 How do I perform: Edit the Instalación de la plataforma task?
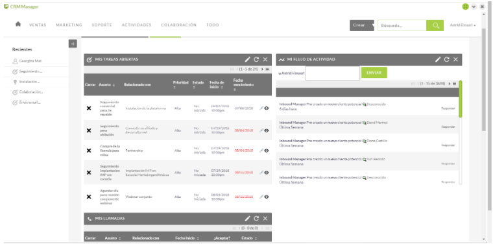point(261,108)
